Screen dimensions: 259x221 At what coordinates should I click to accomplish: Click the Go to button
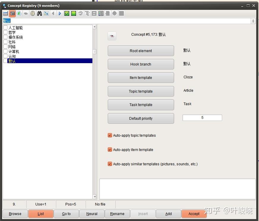[66, 214]
